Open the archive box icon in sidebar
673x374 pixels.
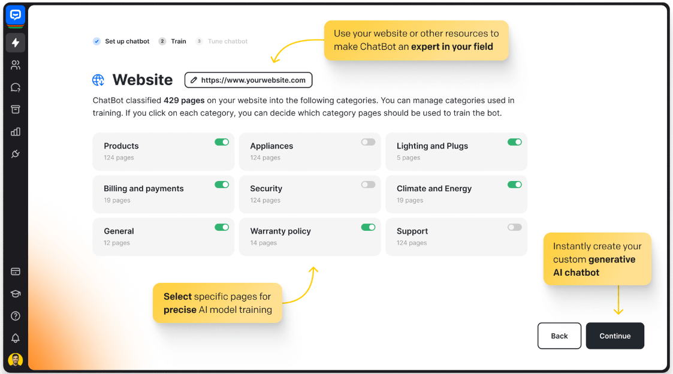[x=16, y=110]
